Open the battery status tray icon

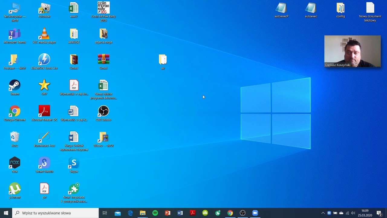point(335,213)
